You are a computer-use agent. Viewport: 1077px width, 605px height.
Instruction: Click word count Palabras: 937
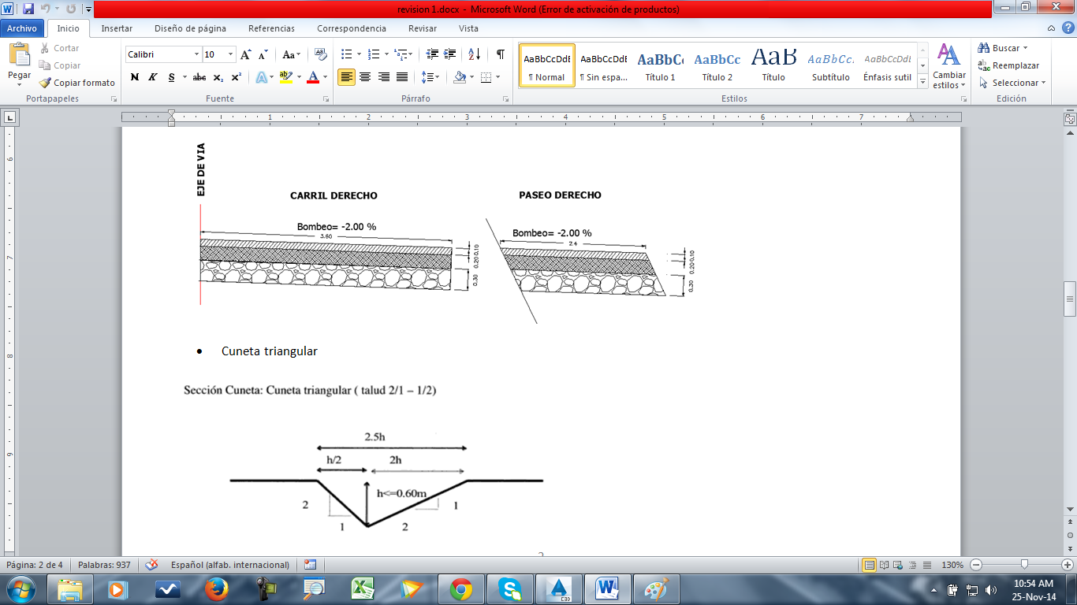104,565
